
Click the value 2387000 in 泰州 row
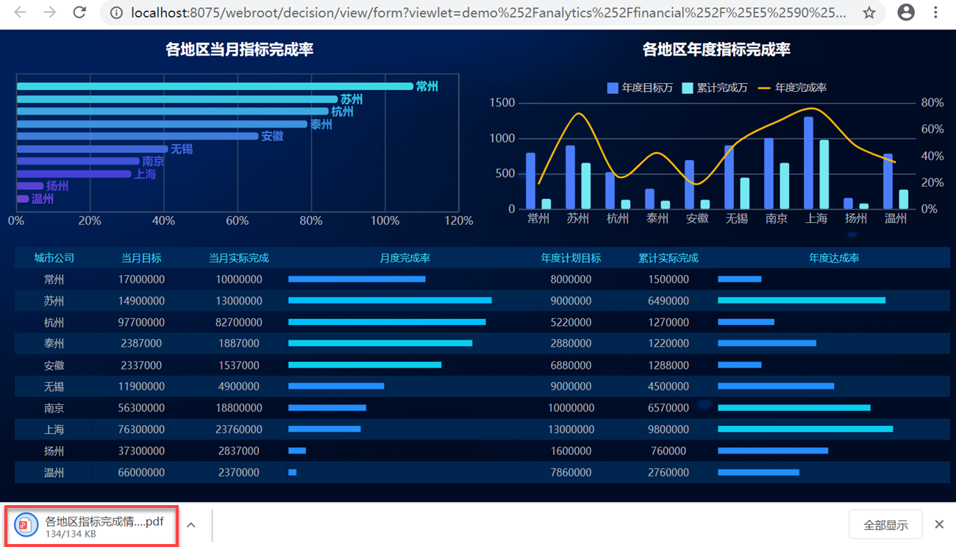(141, 343)
